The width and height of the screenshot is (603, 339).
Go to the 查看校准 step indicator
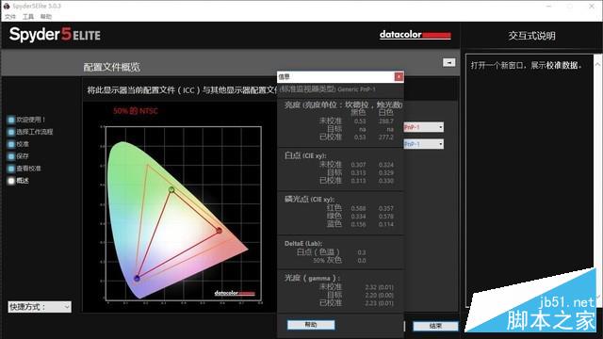[x=11, y=169]
